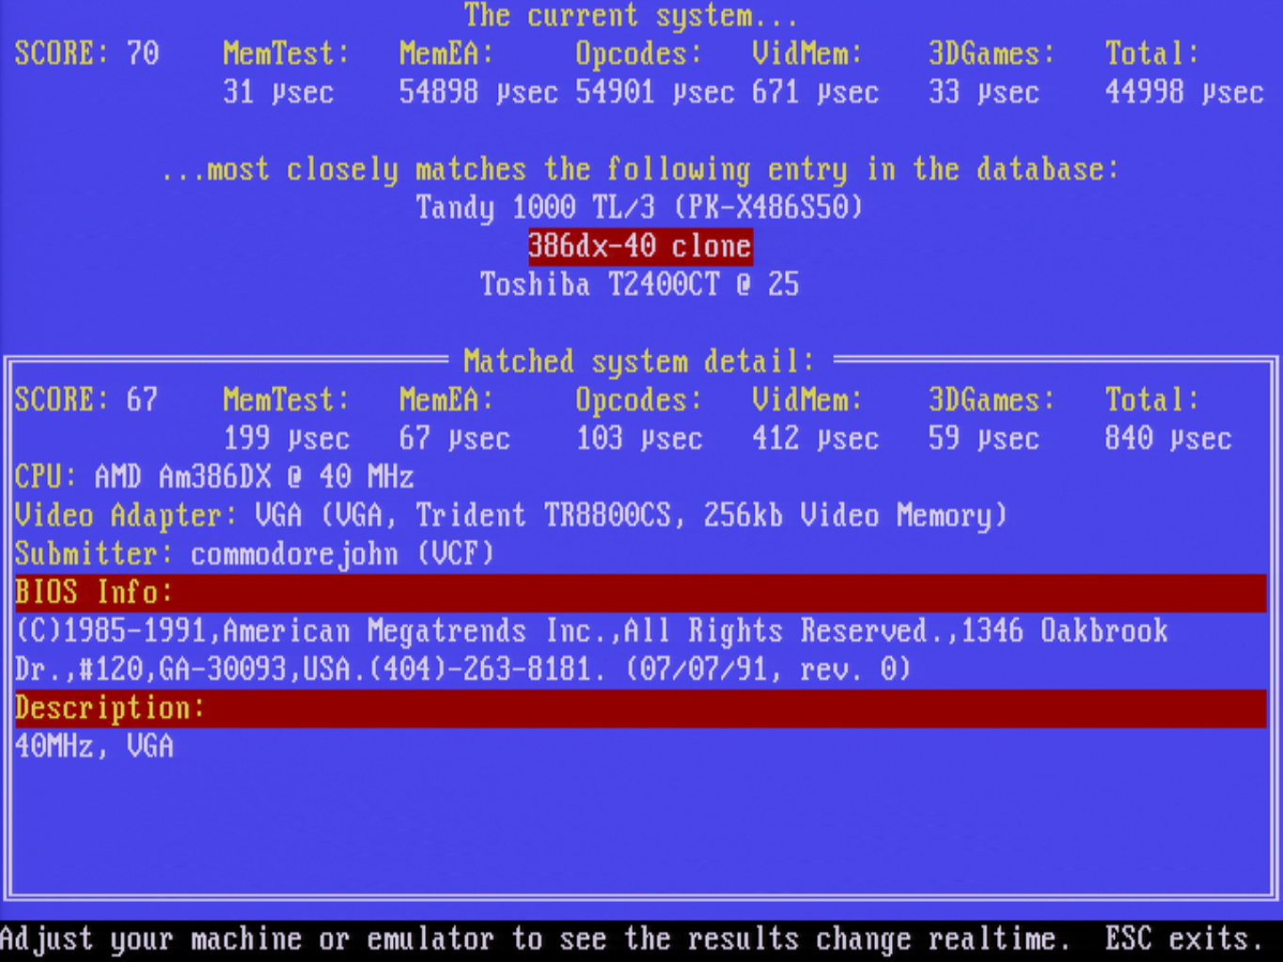Click the "67 µsec" matched MemEA value

pos(455,439)
